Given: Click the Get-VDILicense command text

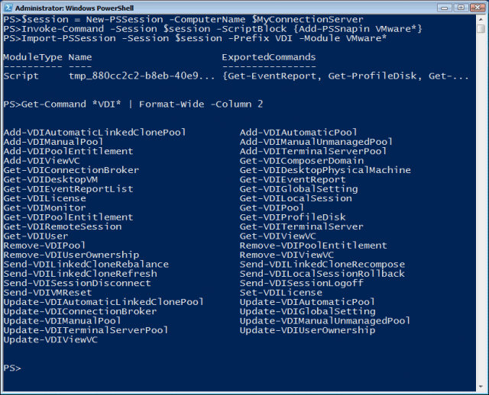Looking at the screenshot, I should coord(44,198).
